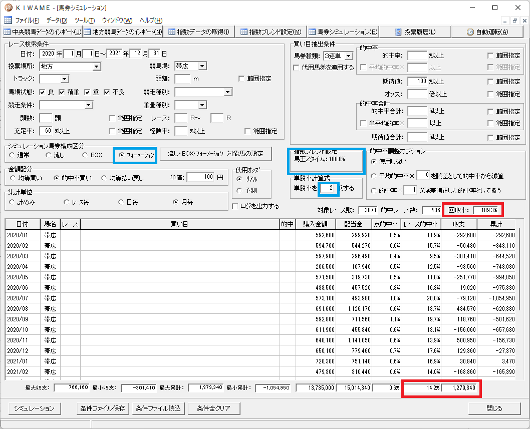Select the 流し radio button
Viewport: 530px width, 429px height.
coord(48,155)
